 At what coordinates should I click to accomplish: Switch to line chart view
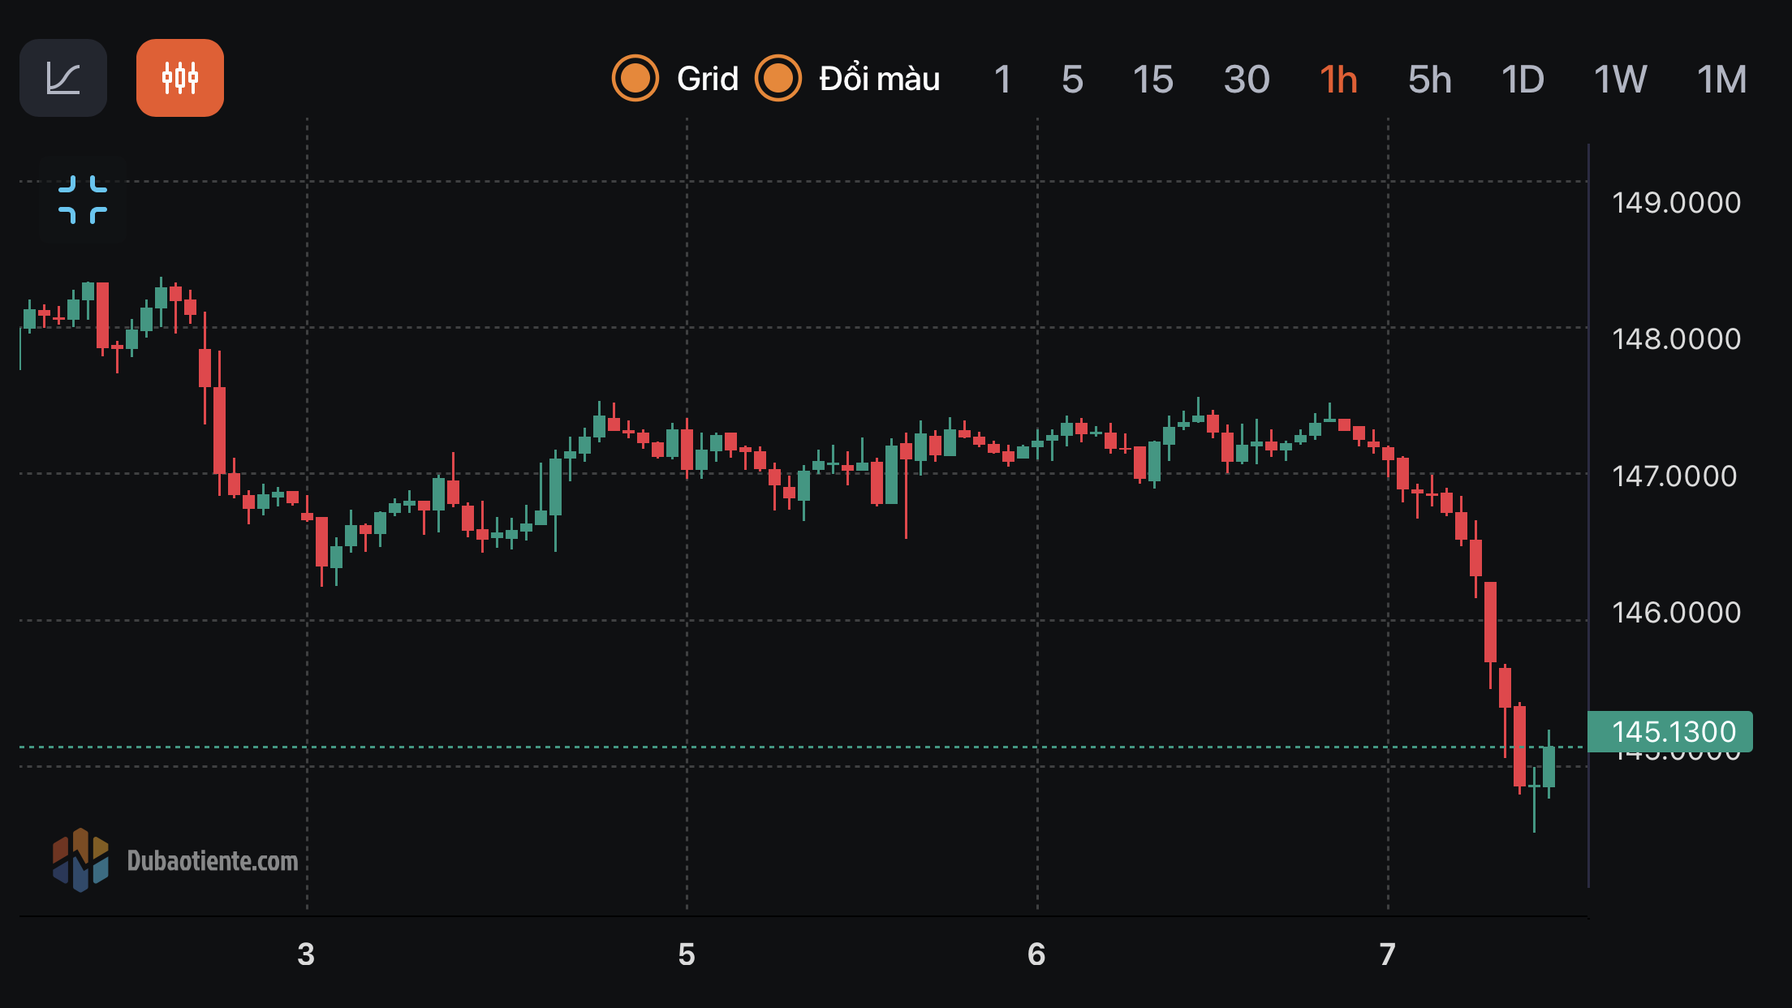(63, 78)
